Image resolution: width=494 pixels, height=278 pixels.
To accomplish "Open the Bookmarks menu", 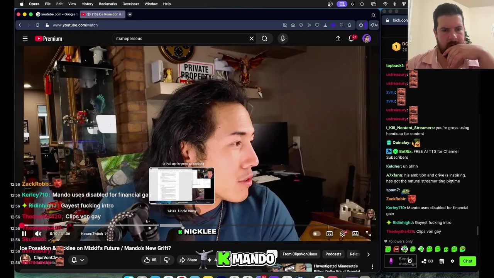I will [x=108, y=4].
